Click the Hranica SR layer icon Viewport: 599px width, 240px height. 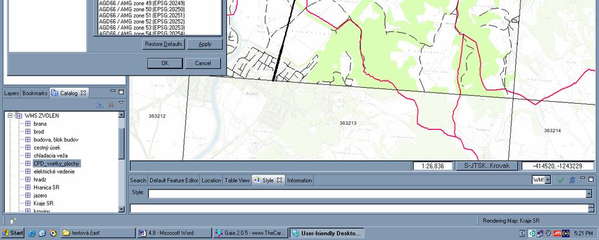pyautogui.click(x=27, y=187)
